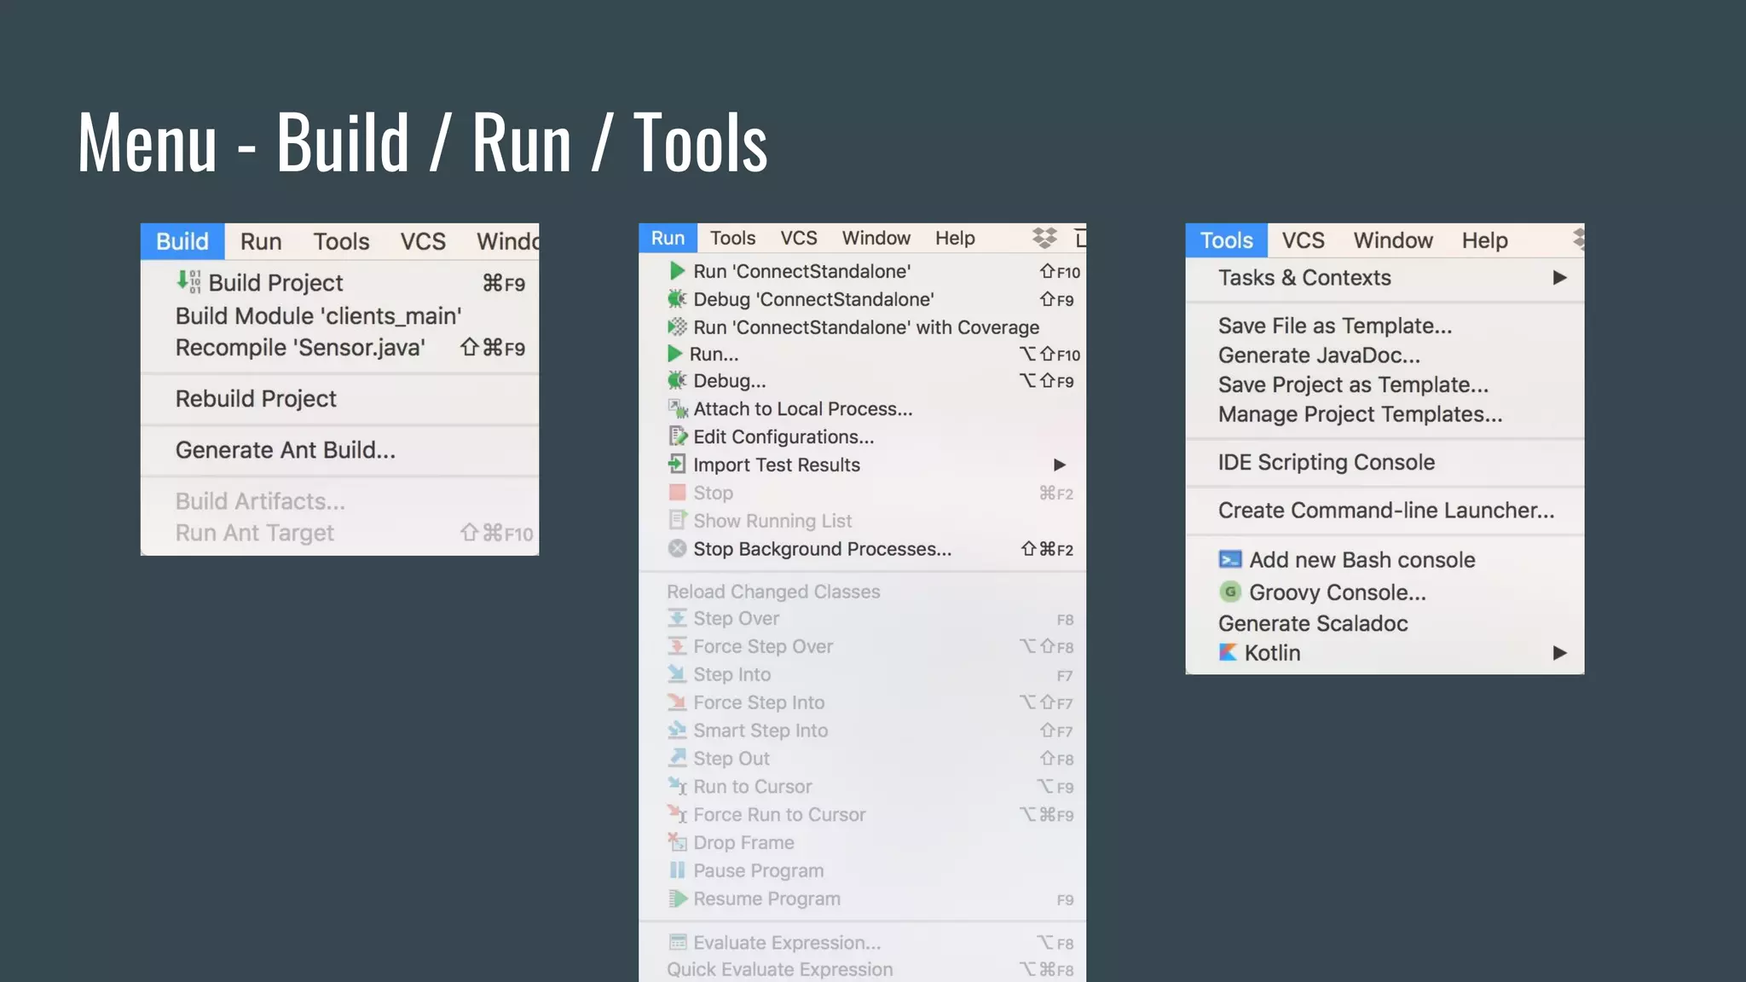Click the green play icon beside Run...
The width and height of the screenshot is (1746, 982).
click(x=675, y=354)
